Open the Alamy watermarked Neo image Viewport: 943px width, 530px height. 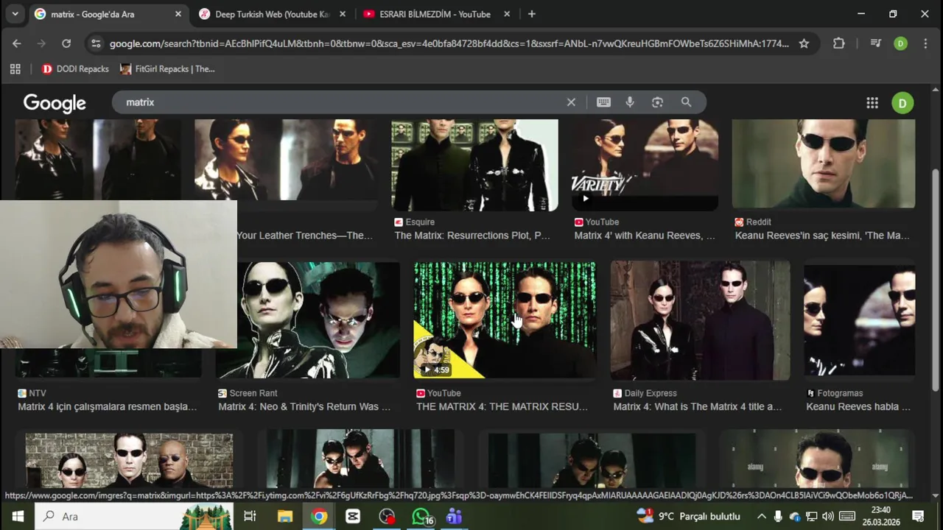tap(817, 460)
